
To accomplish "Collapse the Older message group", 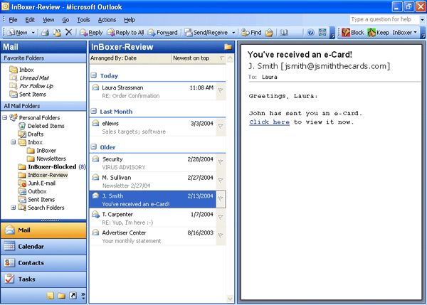I will tap(94, 147).
